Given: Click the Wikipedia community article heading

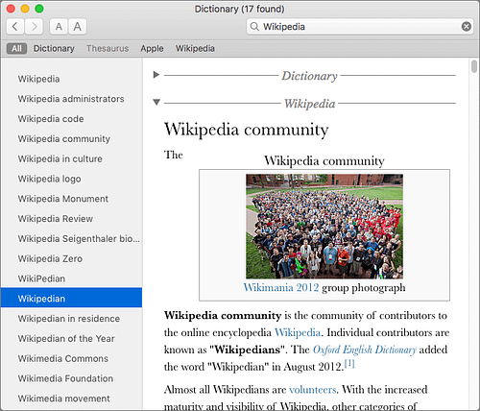Looking at the screenshot, I should pos(247,130).
